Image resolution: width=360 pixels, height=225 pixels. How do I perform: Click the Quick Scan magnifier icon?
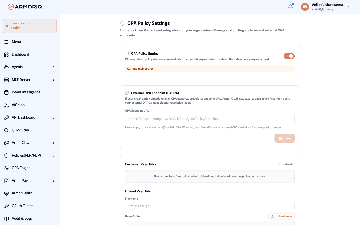pos(6,130)
